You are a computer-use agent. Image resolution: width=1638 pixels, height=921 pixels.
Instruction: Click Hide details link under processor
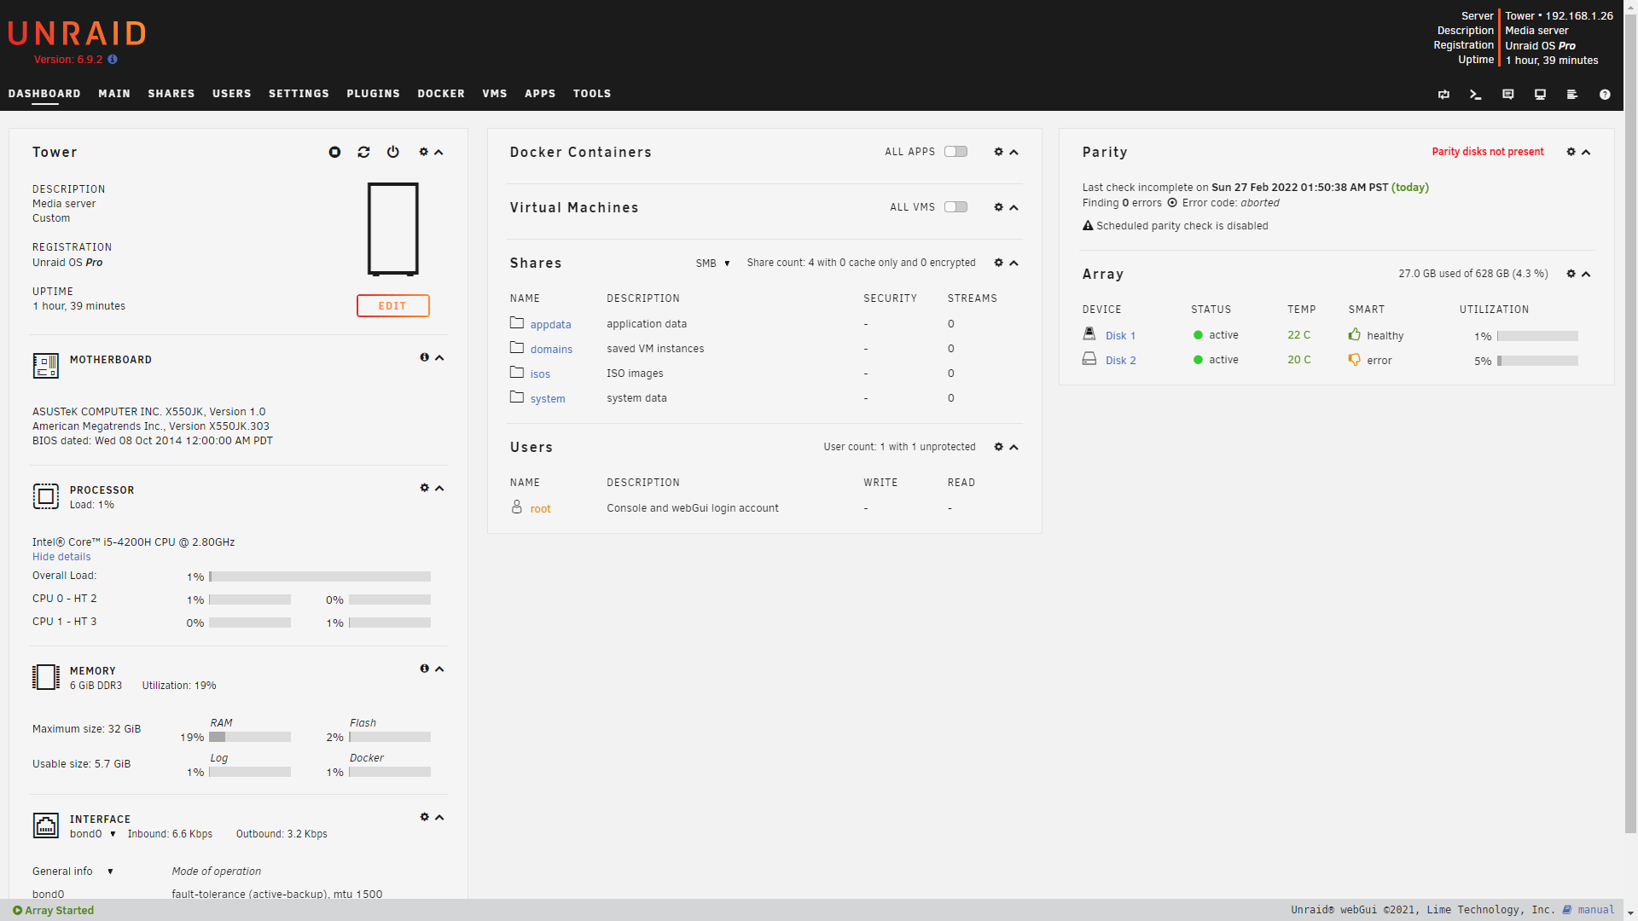tap(61, 557)
